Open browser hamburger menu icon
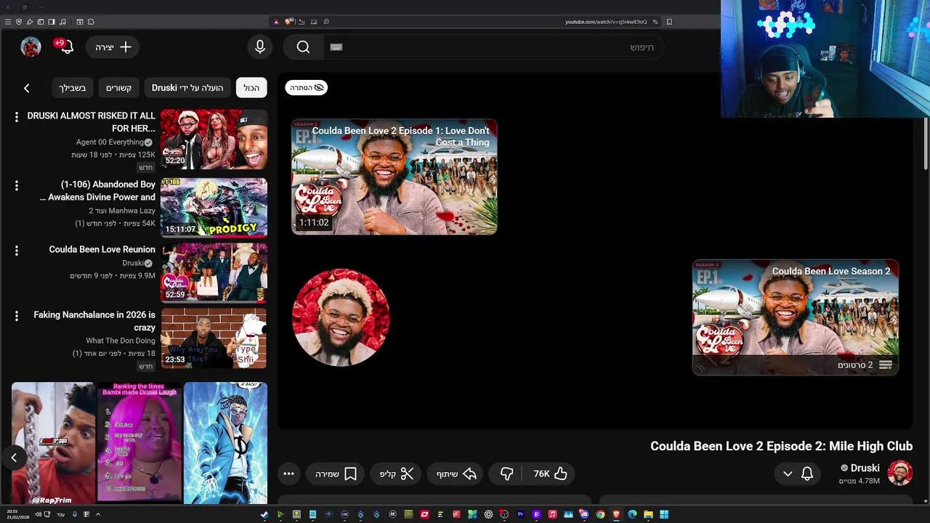 point(7,22)
